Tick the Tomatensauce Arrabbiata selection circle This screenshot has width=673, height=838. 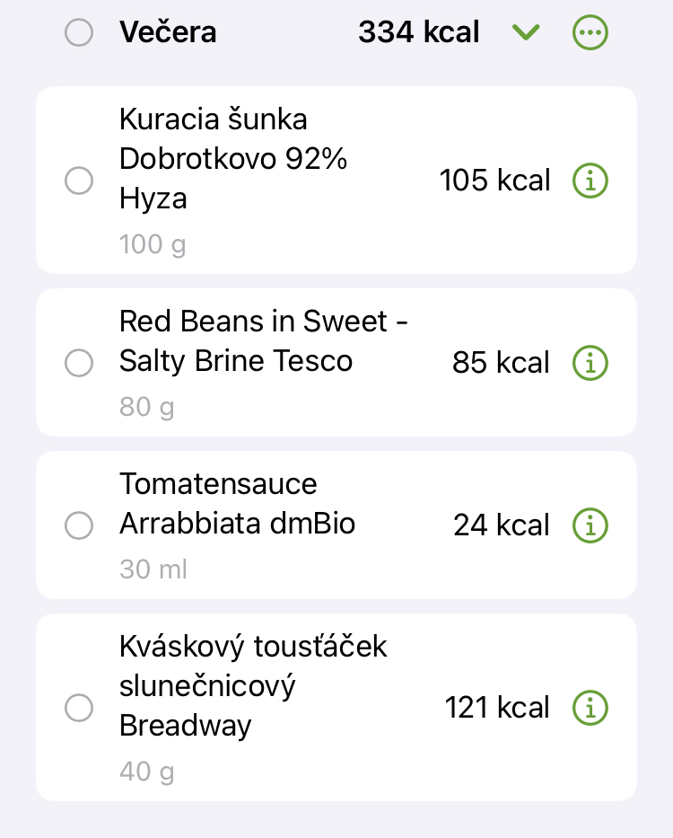(x=79, y=525)
